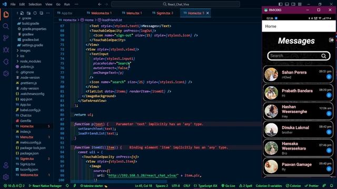Switch to the Menu.tsx editor tab
Screen dimensions: 337x189
[x=133, y=13]
